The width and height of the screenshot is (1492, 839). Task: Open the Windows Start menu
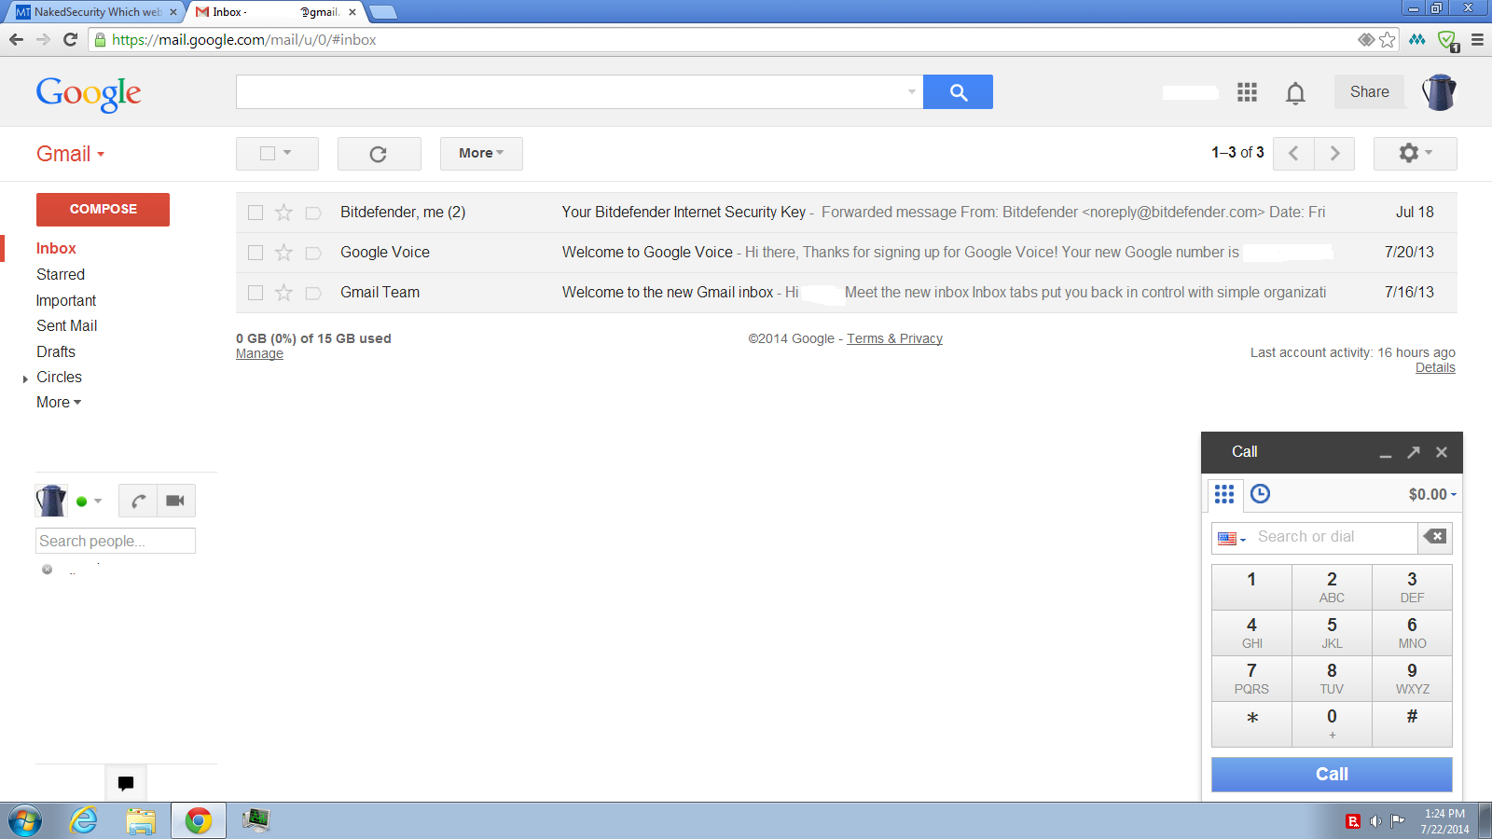(25, 821)
